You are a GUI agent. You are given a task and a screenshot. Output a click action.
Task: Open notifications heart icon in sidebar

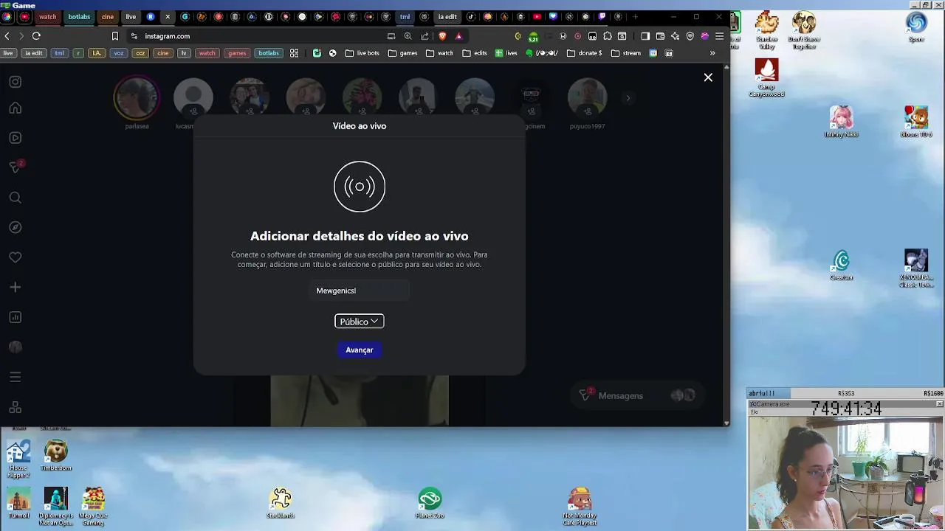pos(16,257)
